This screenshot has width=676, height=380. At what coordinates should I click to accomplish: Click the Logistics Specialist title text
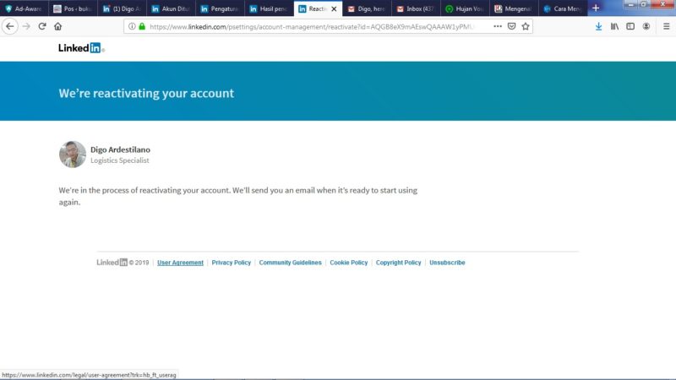pos(120,160)
